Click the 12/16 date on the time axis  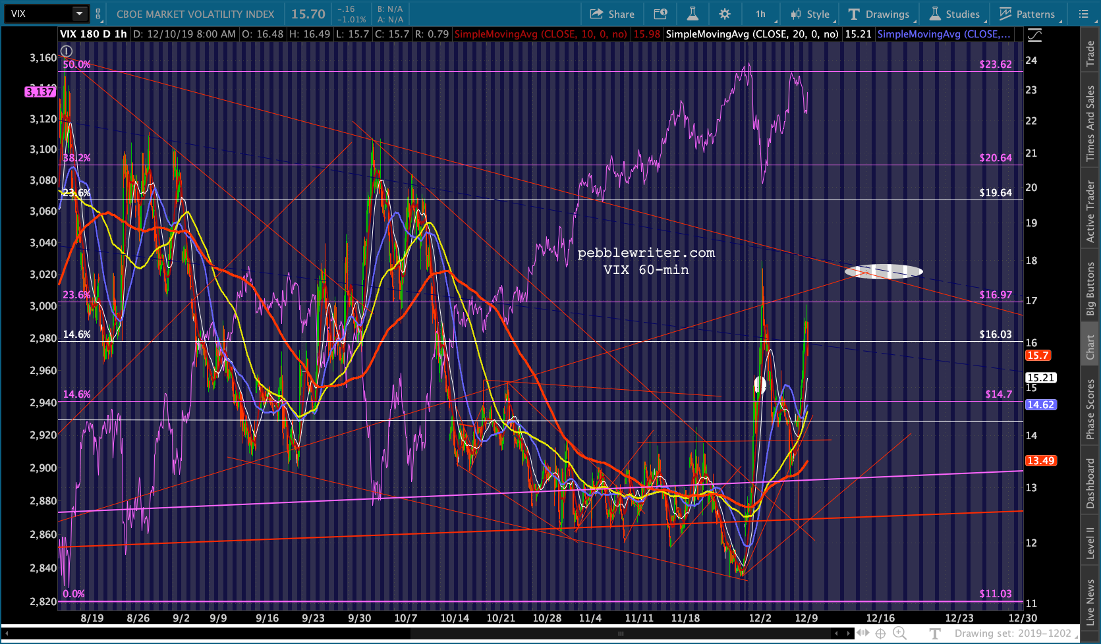tap(880, 618)
